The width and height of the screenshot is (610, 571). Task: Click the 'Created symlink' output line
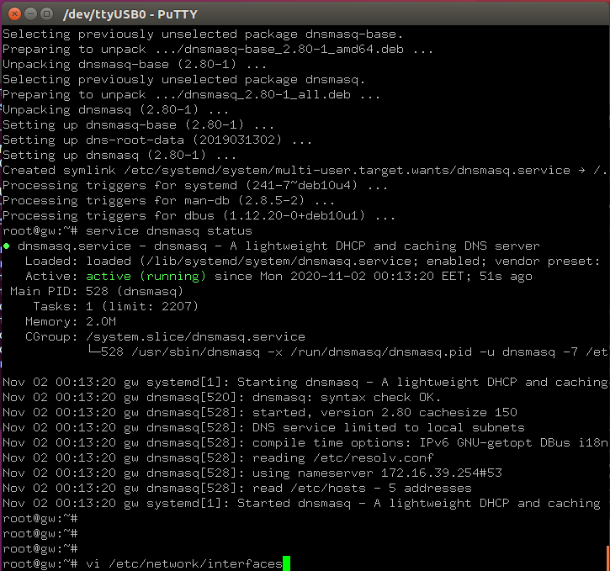pyautogui.click(x=305, y=170)
